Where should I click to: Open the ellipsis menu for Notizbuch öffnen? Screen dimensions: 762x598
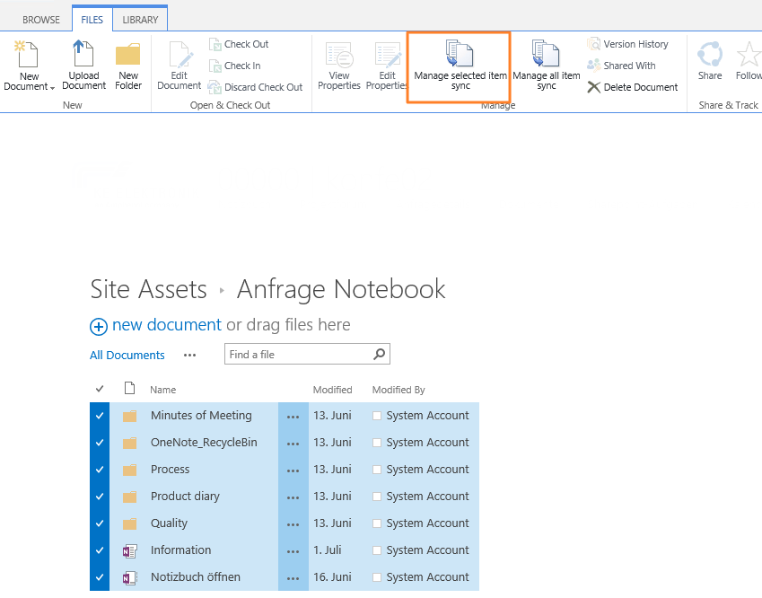click(293, 578)
